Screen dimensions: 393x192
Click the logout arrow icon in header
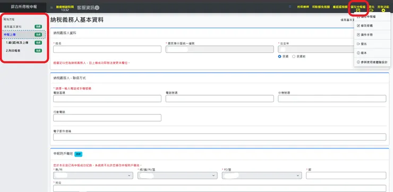click(x=371, y=10)
